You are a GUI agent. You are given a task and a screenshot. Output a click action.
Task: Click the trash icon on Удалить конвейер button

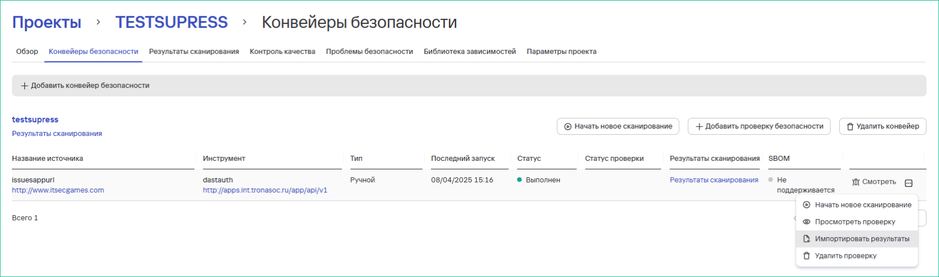coord(850,127)
